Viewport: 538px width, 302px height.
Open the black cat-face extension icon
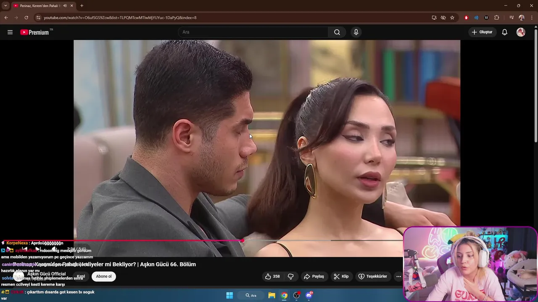[486, 18]
